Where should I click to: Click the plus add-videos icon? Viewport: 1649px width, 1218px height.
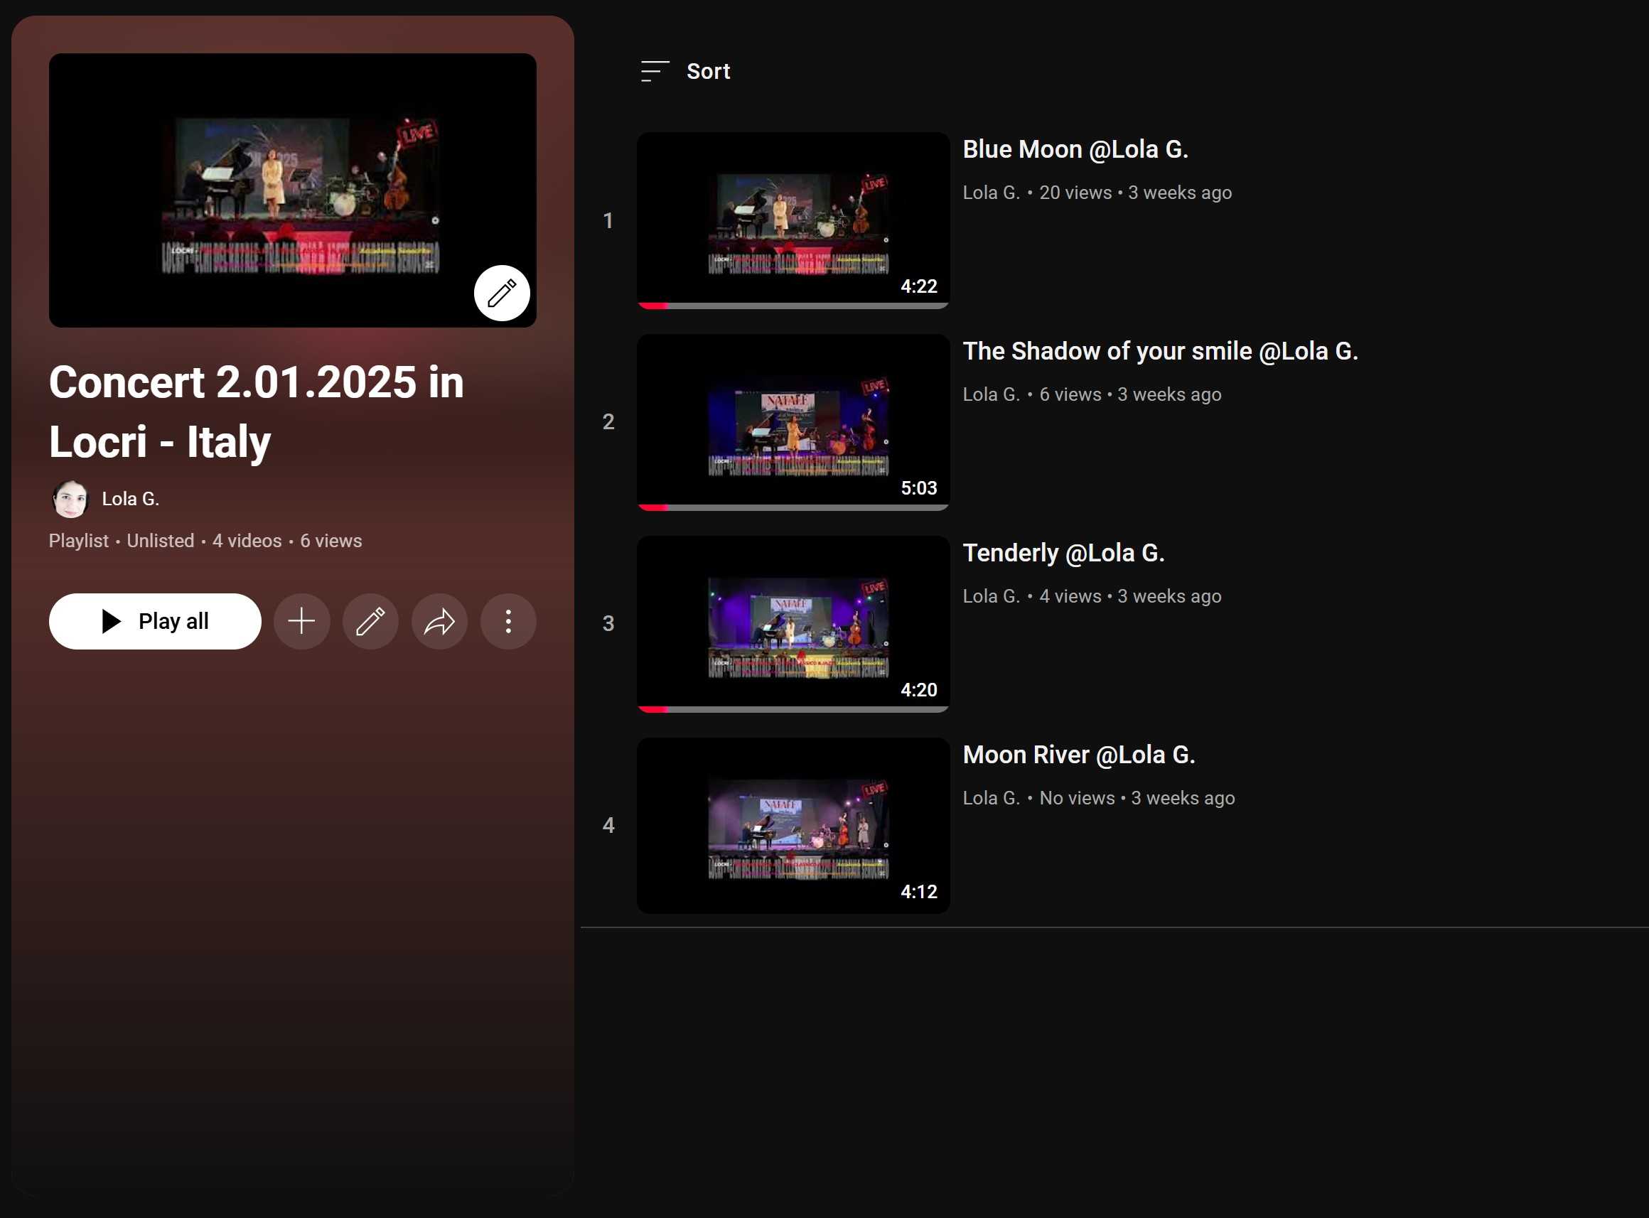(x=301, y=622)
